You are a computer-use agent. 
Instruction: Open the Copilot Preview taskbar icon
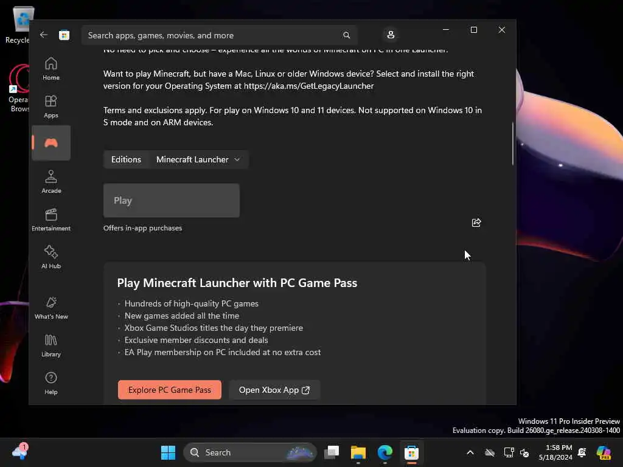604,452
